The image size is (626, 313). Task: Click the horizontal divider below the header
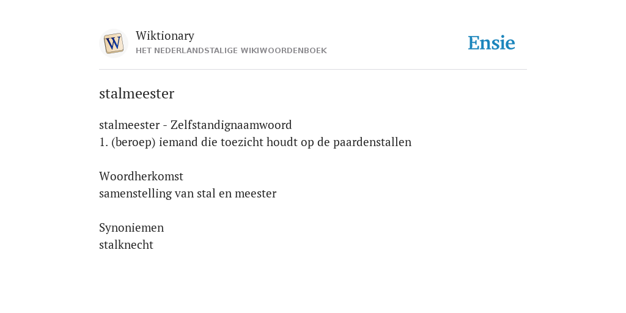(313, 70)
